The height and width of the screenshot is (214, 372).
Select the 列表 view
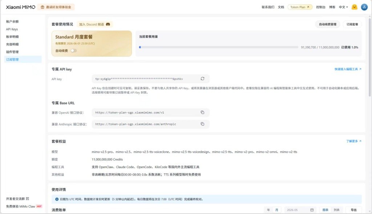(x=336, y=210)
